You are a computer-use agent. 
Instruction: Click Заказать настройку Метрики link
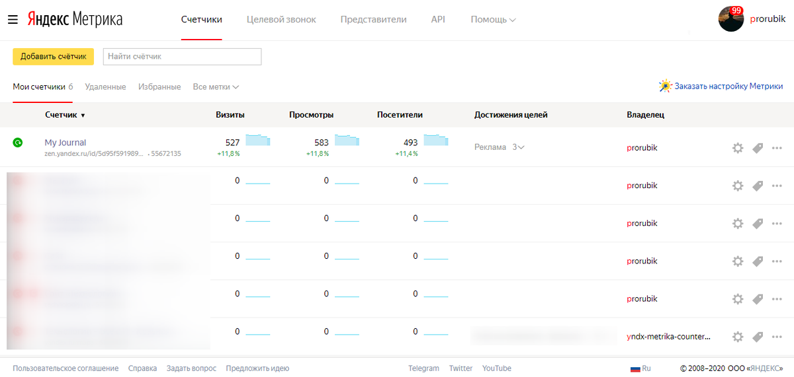tap(728, 86)
